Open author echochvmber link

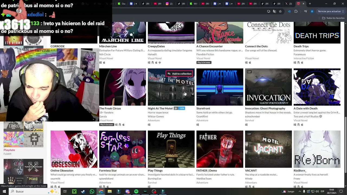(x=252, y=116)
